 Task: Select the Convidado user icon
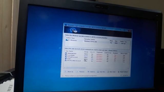pyautogui.click(x=66, y=55)
